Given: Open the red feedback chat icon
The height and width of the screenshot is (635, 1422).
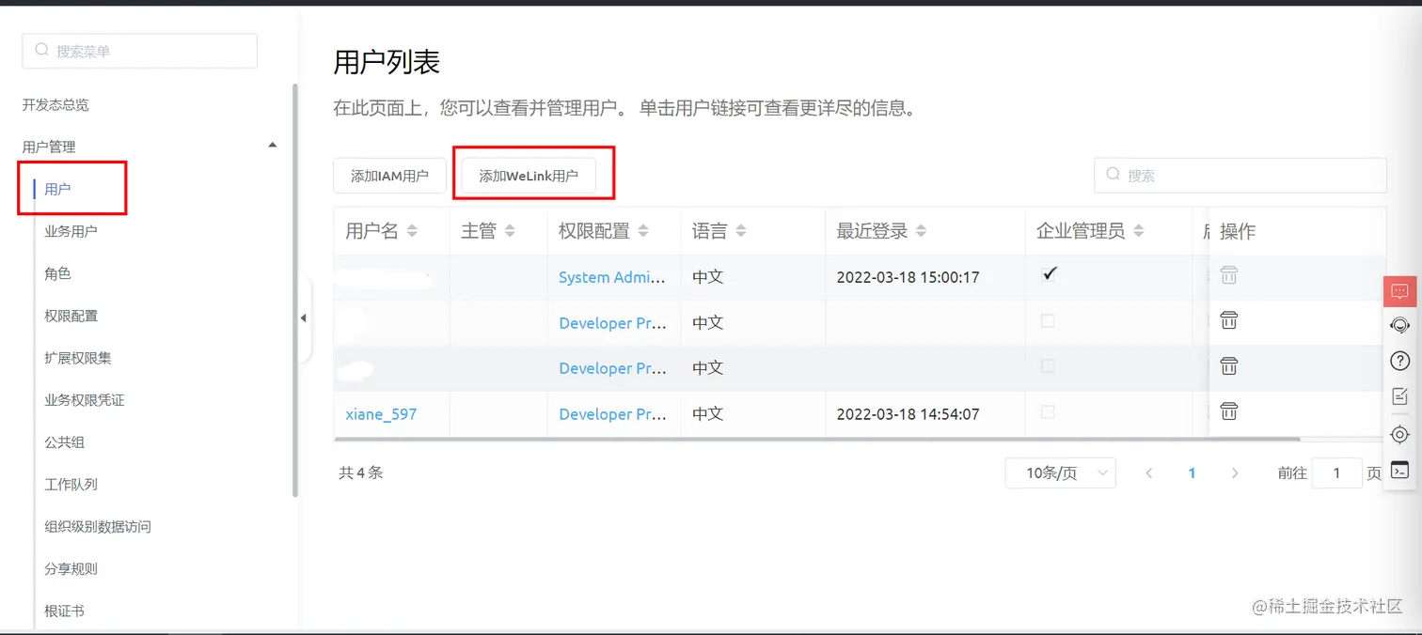Looking at the screenshot, I should [x=1399, y=291].
